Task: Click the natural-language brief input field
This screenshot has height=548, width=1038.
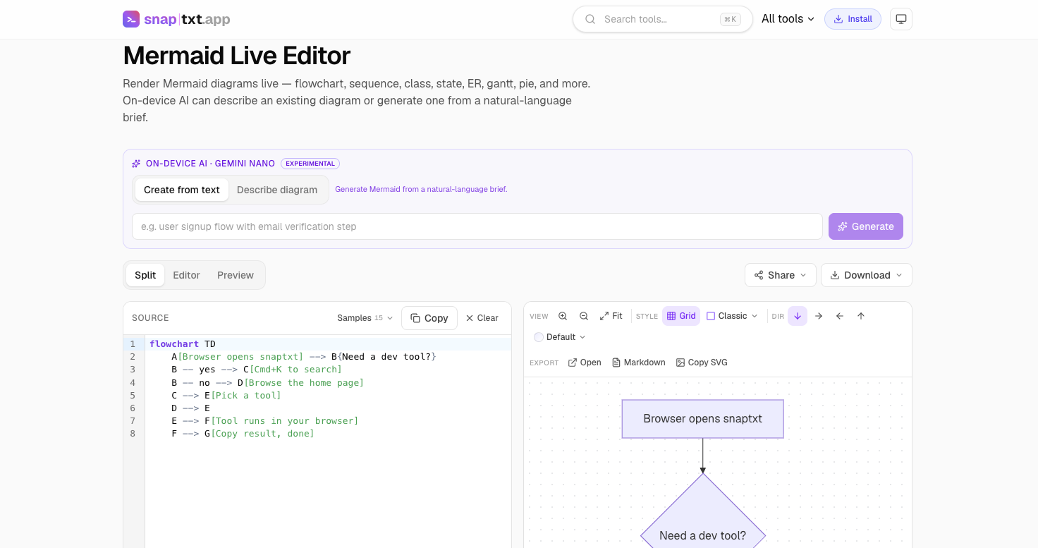Action: (x=477, y=226)
